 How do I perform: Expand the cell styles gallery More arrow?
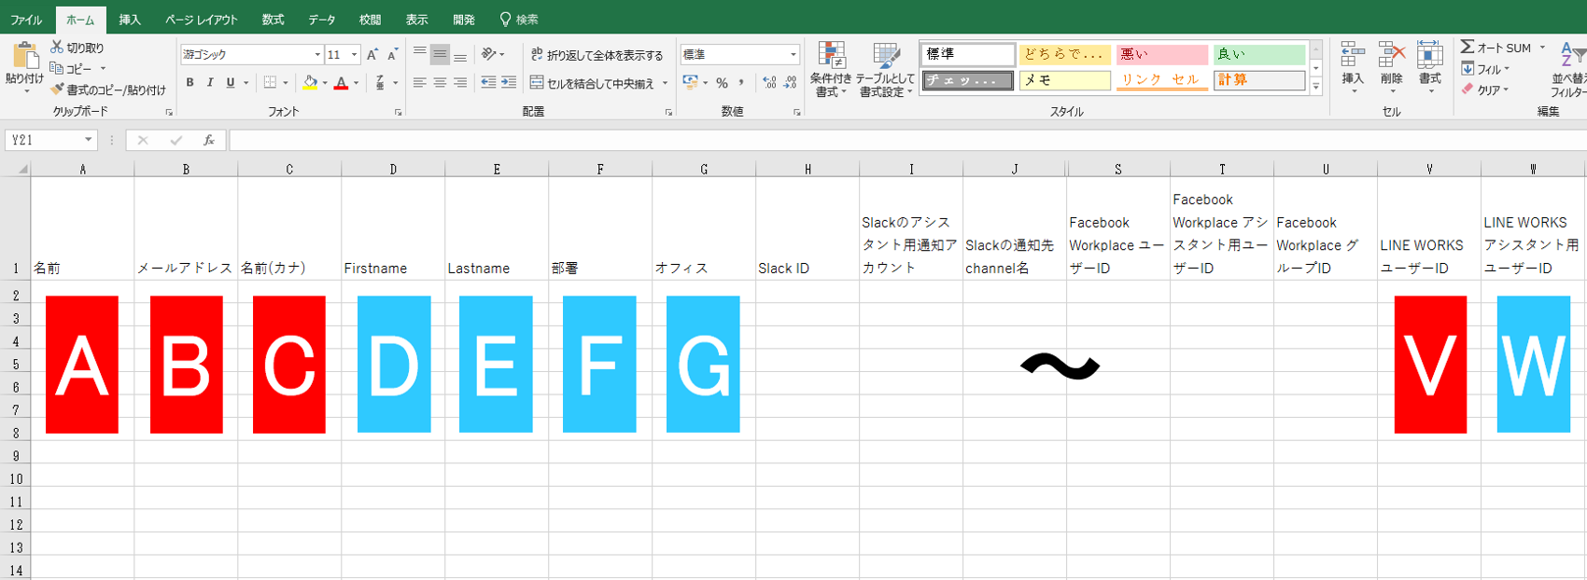(x=1316, y=87)
